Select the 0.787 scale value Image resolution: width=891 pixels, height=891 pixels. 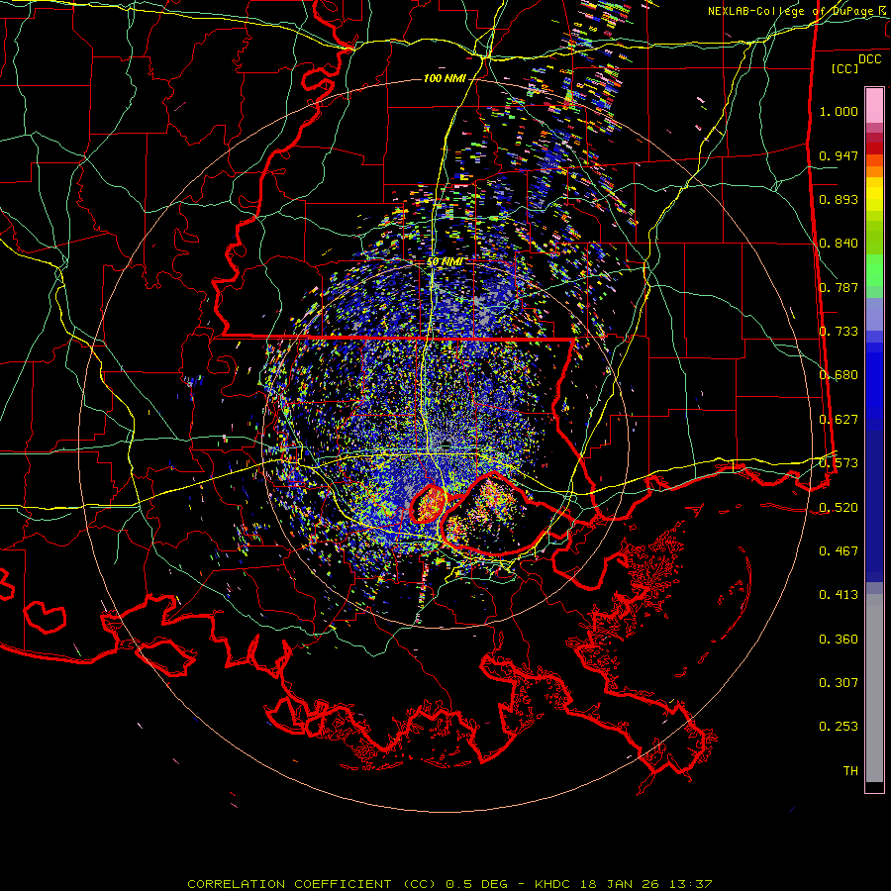pyautogui.click(x=839, y=287)
